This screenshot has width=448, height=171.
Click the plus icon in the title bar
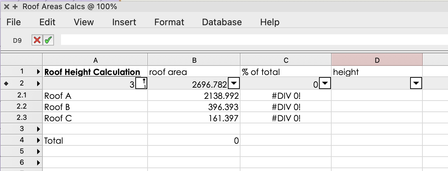(x=15, y=7)
